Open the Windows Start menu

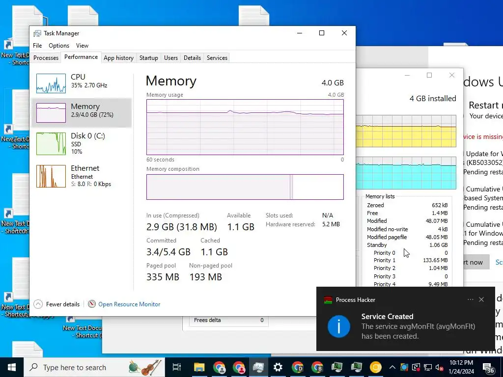(x=12, y=367)
